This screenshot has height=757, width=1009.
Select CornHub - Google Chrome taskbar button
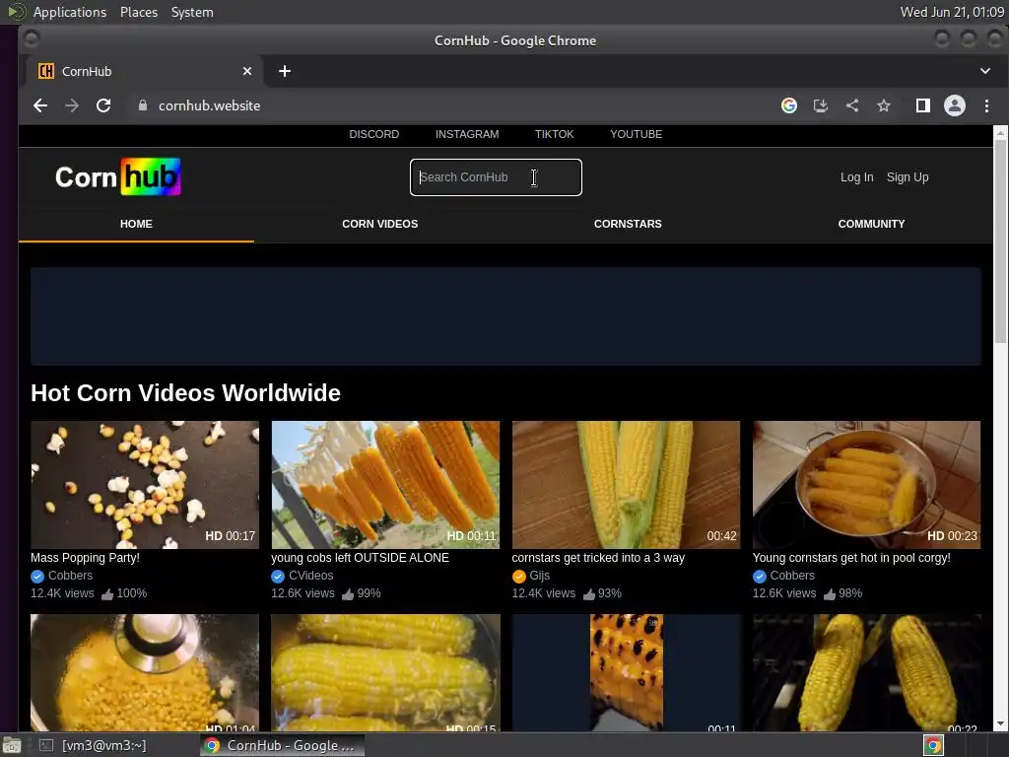[x=283, y=745]
